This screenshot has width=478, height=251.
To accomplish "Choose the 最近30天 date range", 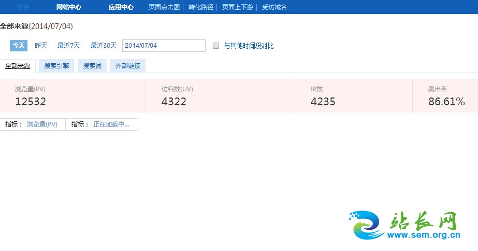I will (104, 46).
